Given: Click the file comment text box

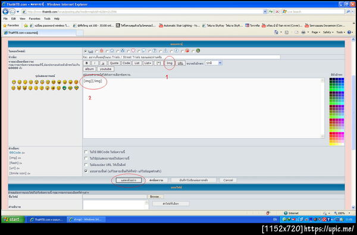Looking at the screenshot, I should (x=115, y=205).
